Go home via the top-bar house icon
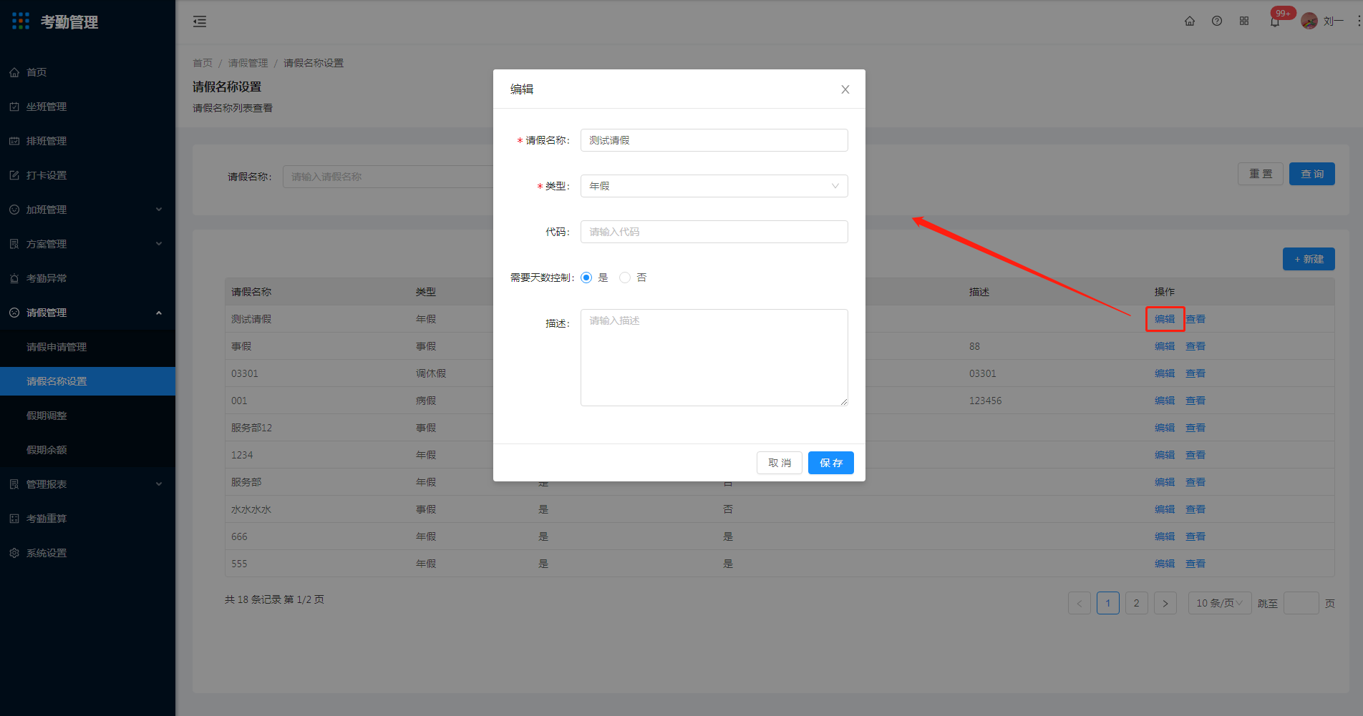This screenshot has height=716, width=1363. coord(1190,21)
